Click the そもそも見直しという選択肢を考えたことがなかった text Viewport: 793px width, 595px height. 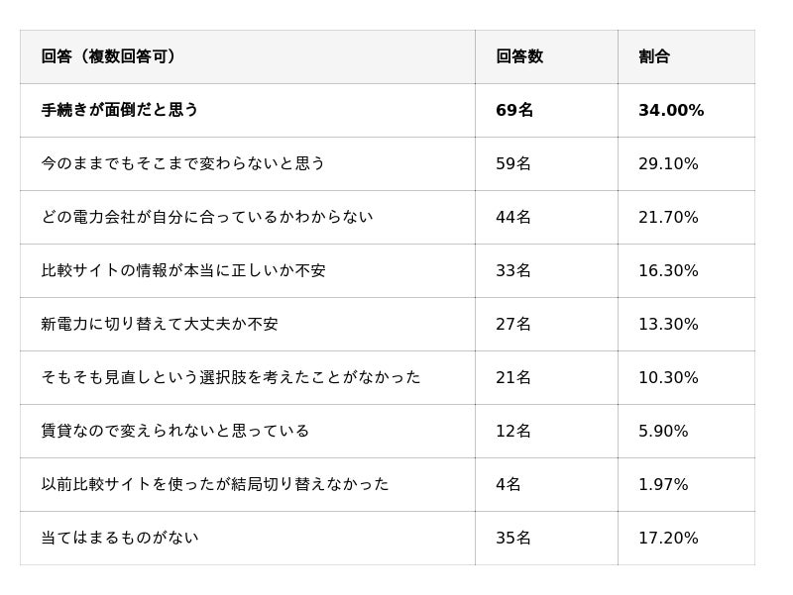pyautogui.click(x=231, y=377)
